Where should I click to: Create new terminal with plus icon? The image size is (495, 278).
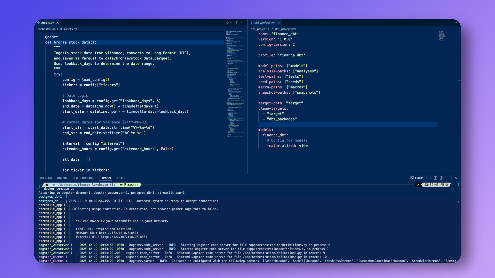pyautogui.click(x=427, y=178)
